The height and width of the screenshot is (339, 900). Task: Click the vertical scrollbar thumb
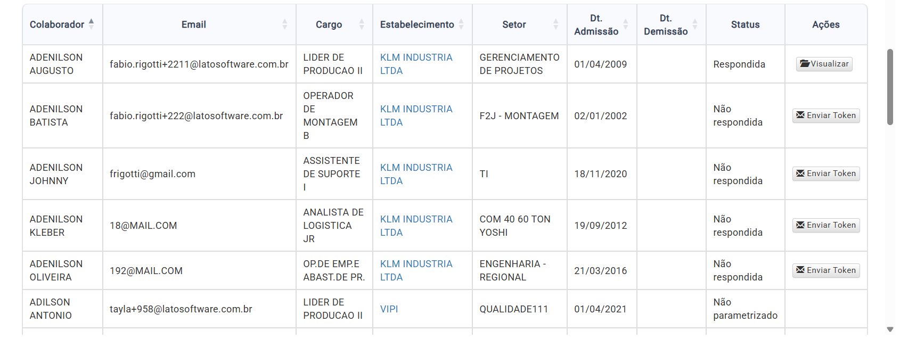890,87
